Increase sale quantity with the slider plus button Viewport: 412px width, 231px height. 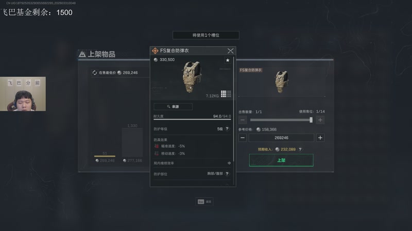pos(320,120)
